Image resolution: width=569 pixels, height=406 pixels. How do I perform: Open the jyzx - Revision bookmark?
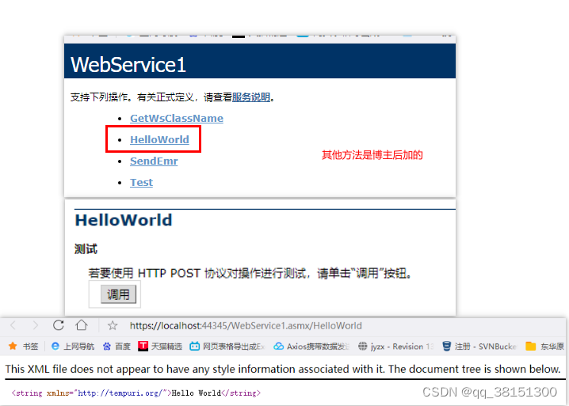[x=395, y=346]
